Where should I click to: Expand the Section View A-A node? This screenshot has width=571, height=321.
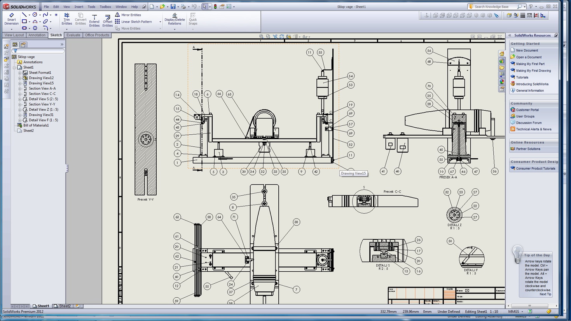pyautogui.click(x=20, y=88)
